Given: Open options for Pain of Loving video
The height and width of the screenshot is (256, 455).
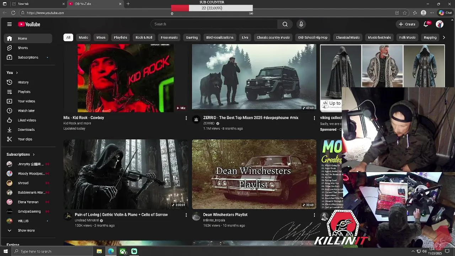Looking at the screenshot, I should tap(186, 215).
